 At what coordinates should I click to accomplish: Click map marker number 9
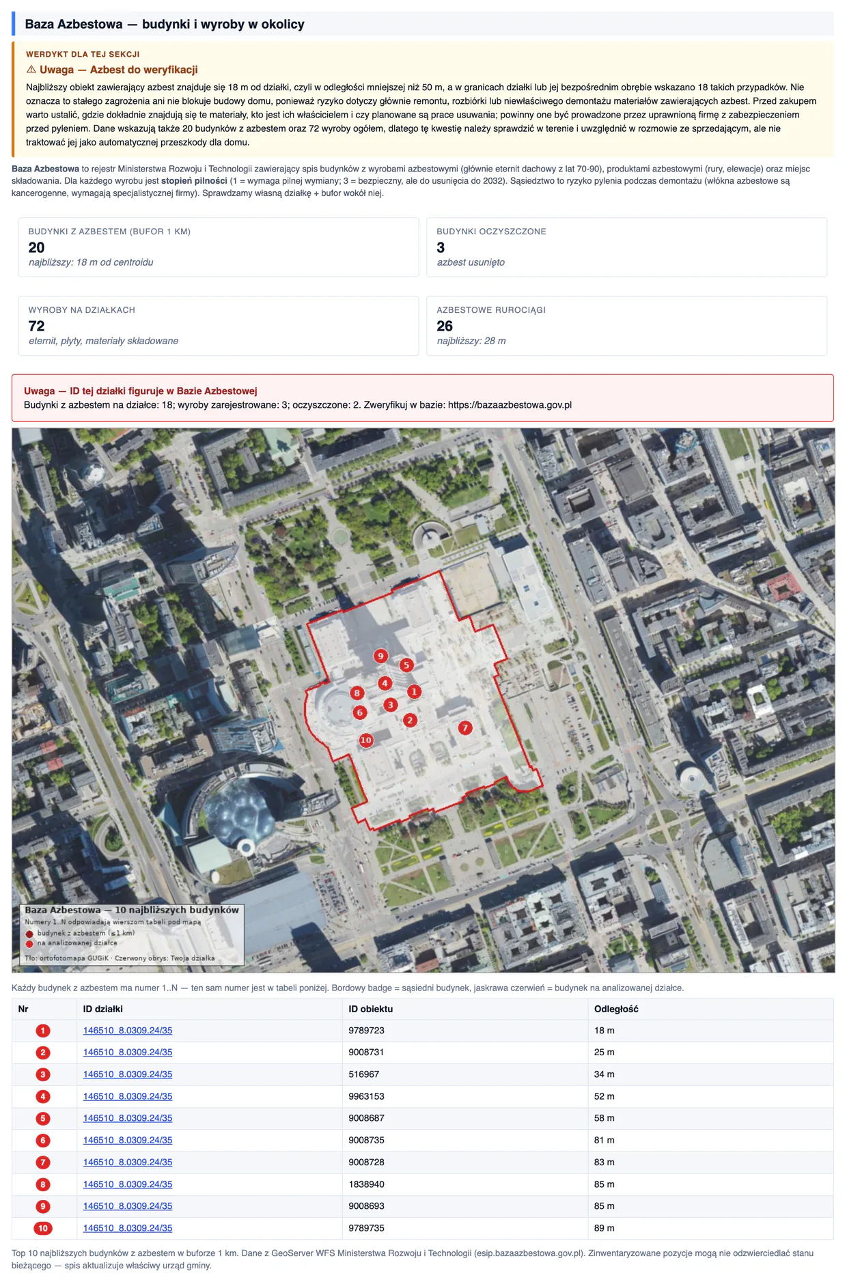380,656
